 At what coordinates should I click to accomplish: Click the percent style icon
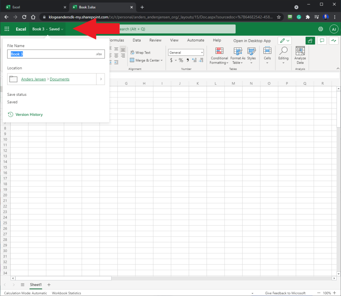click(181, 60)
